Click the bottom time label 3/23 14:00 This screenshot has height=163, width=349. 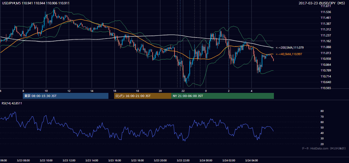92,160
